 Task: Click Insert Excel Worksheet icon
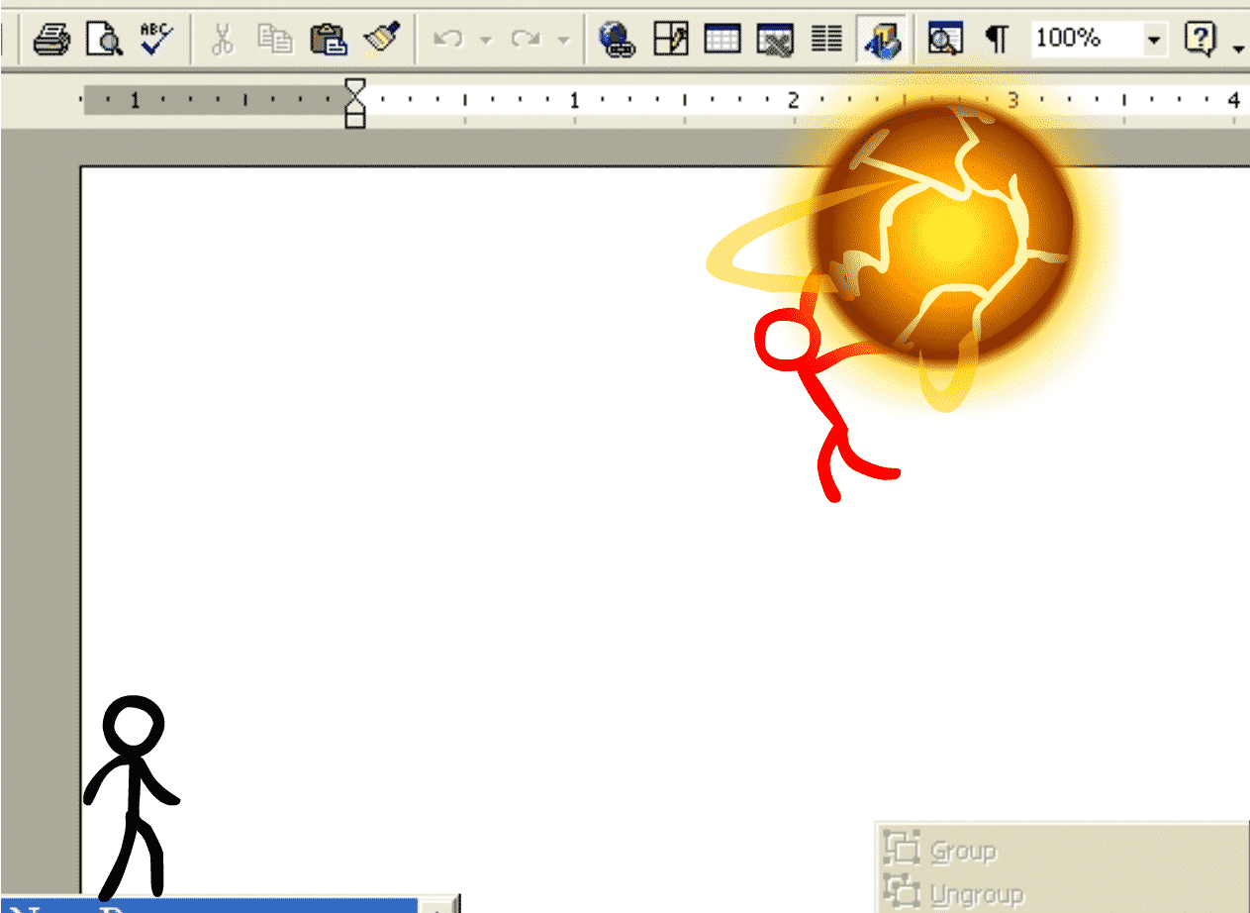click(775, 40)
